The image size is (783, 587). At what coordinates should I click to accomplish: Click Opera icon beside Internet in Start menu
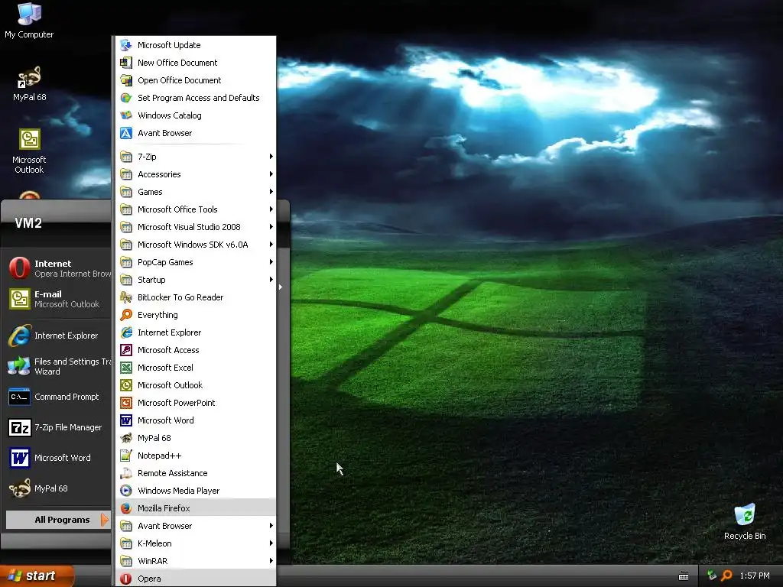pyautogui.click(x=19, y=268)
